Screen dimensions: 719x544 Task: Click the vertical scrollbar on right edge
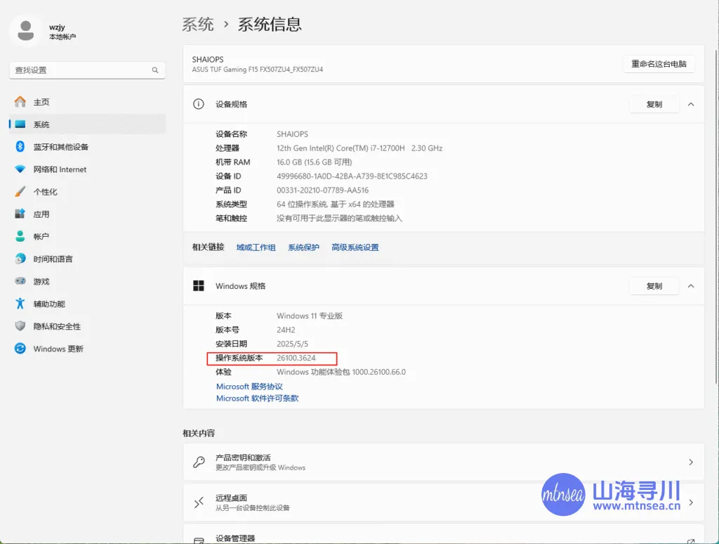click(x=716, y=216)
